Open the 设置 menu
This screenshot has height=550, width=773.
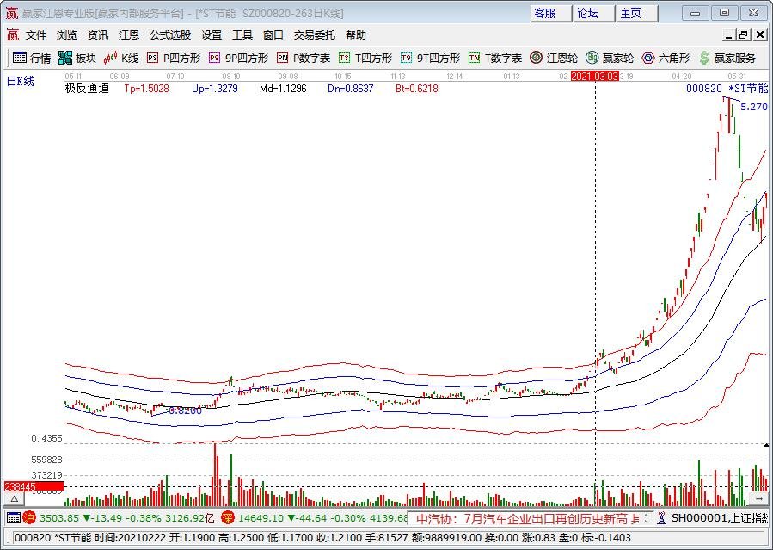pyautogui.click(x=212, y=35)
